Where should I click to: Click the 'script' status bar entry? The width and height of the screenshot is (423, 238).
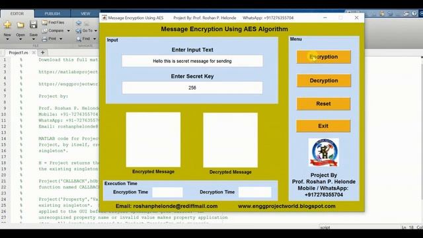(325, 227)
